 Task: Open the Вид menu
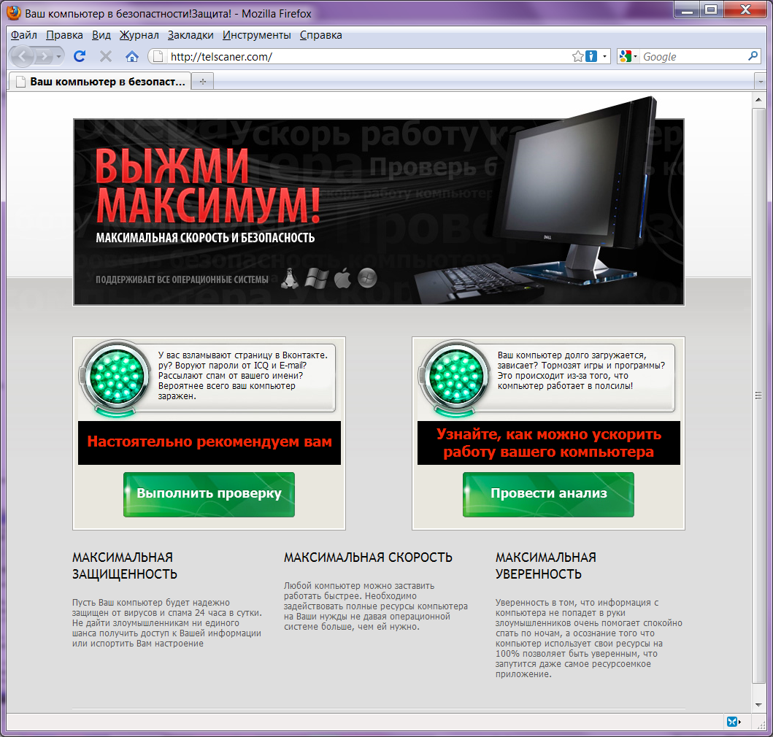tap(101, 35)
